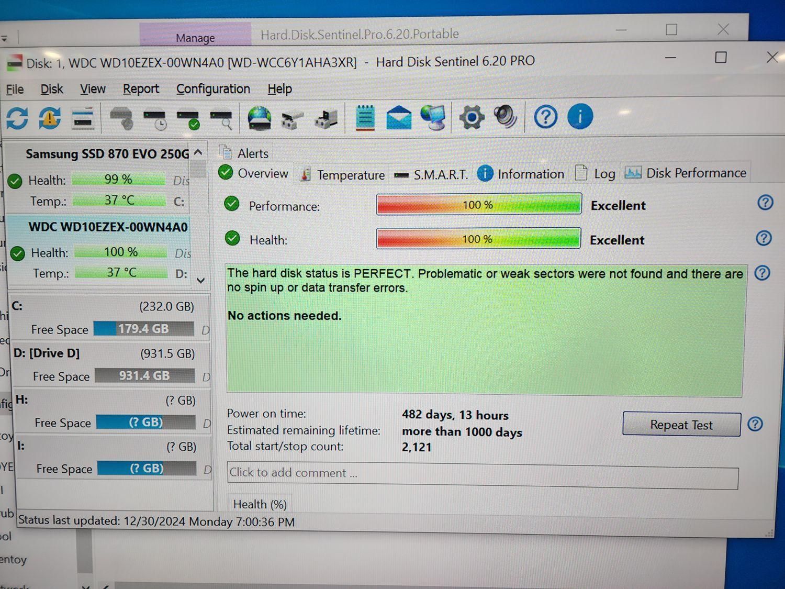Click up arrow of disk list scrollbar
The width and height of the screenshot is (785, 589).
coord(198,152)
